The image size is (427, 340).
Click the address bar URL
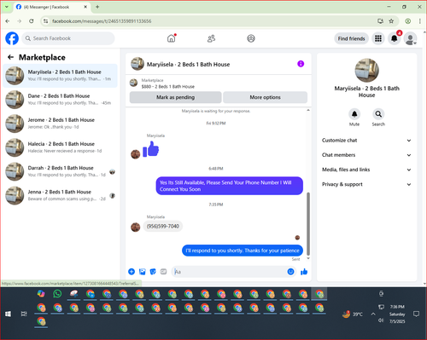pos(102,21)
